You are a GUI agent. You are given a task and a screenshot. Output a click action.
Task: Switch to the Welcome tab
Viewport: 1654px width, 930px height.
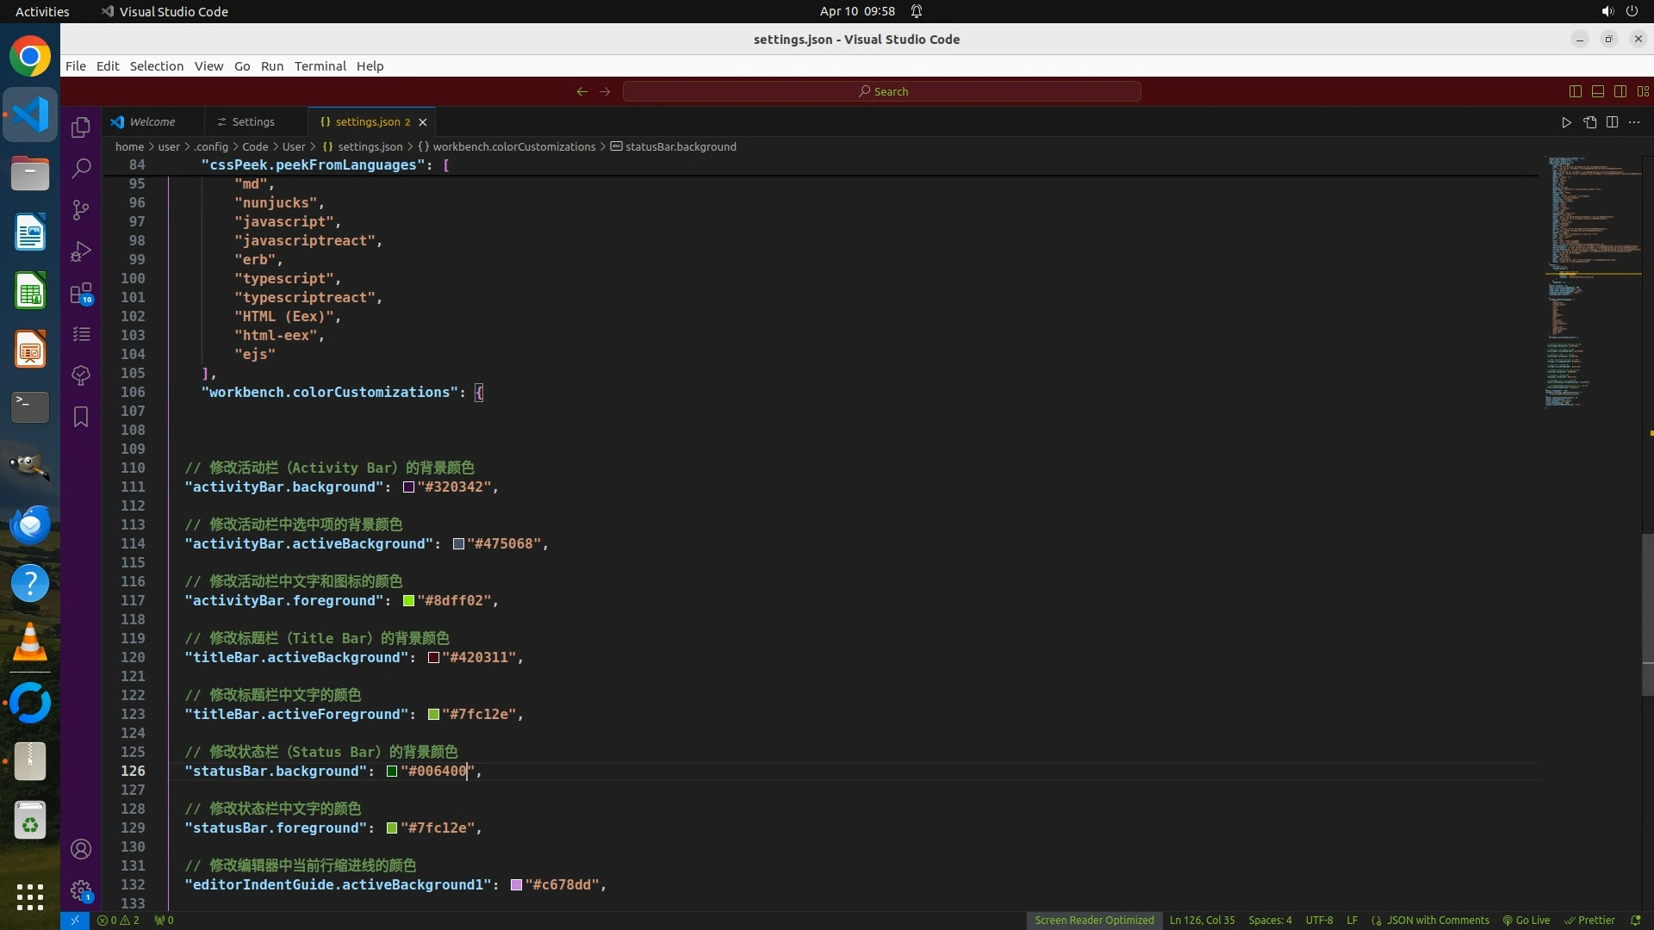(152, 121)
